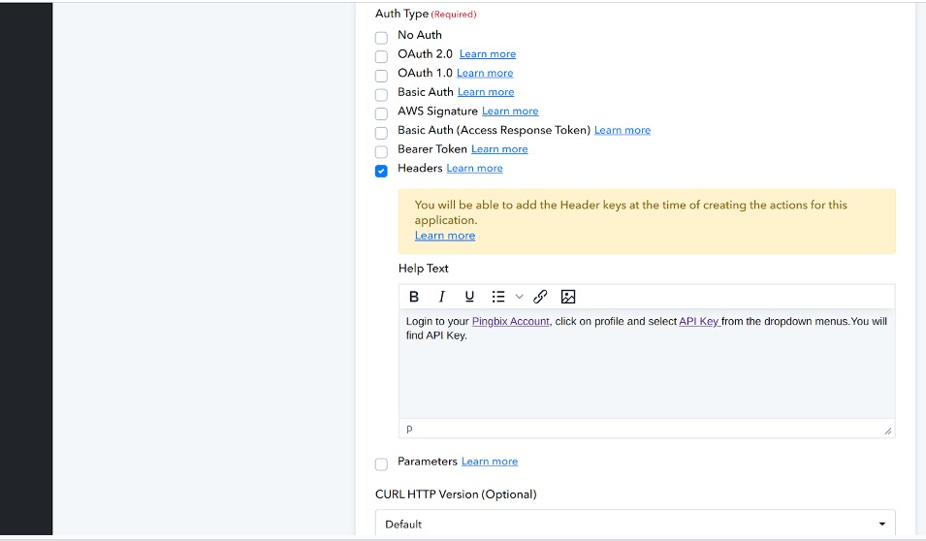Select the No Auth checkbox

click(x=381, y=38)
